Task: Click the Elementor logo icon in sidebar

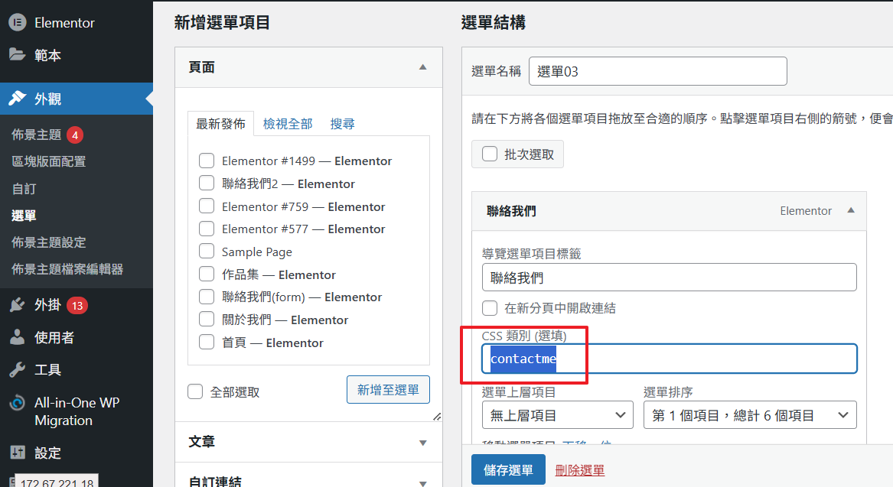Action: [18, 22]
